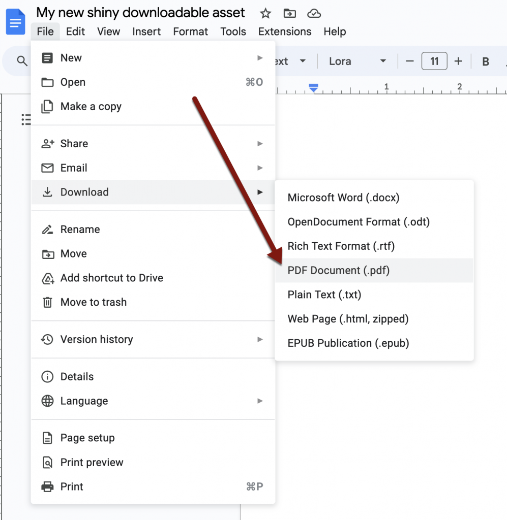Viewport: 507px width, 520px height.
Task: Choose Open from the File menu
Action: (153, 82)
